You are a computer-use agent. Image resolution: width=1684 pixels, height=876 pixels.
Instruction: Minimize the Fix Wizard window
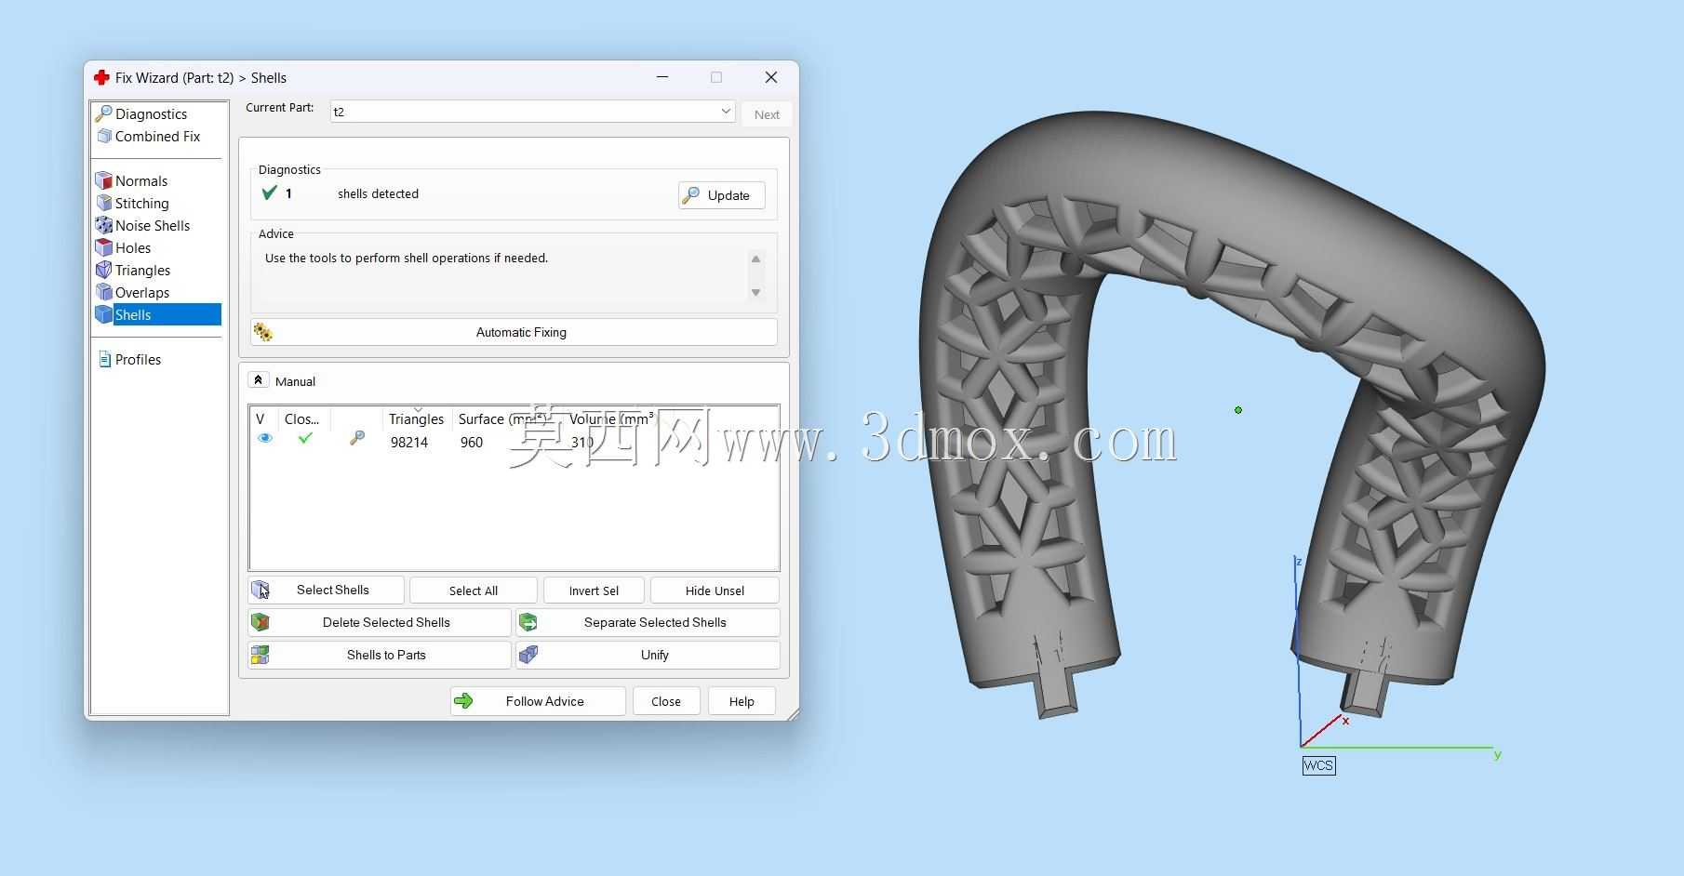(x=662, y=77)
